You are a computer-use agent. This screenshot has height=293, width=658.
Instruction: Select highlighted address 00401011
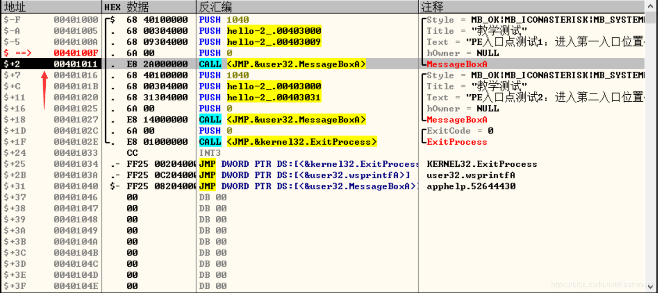76,64
